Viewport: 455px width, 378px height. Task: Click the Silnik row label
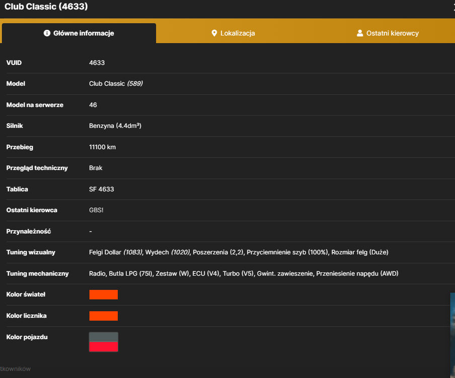(15, 126)
